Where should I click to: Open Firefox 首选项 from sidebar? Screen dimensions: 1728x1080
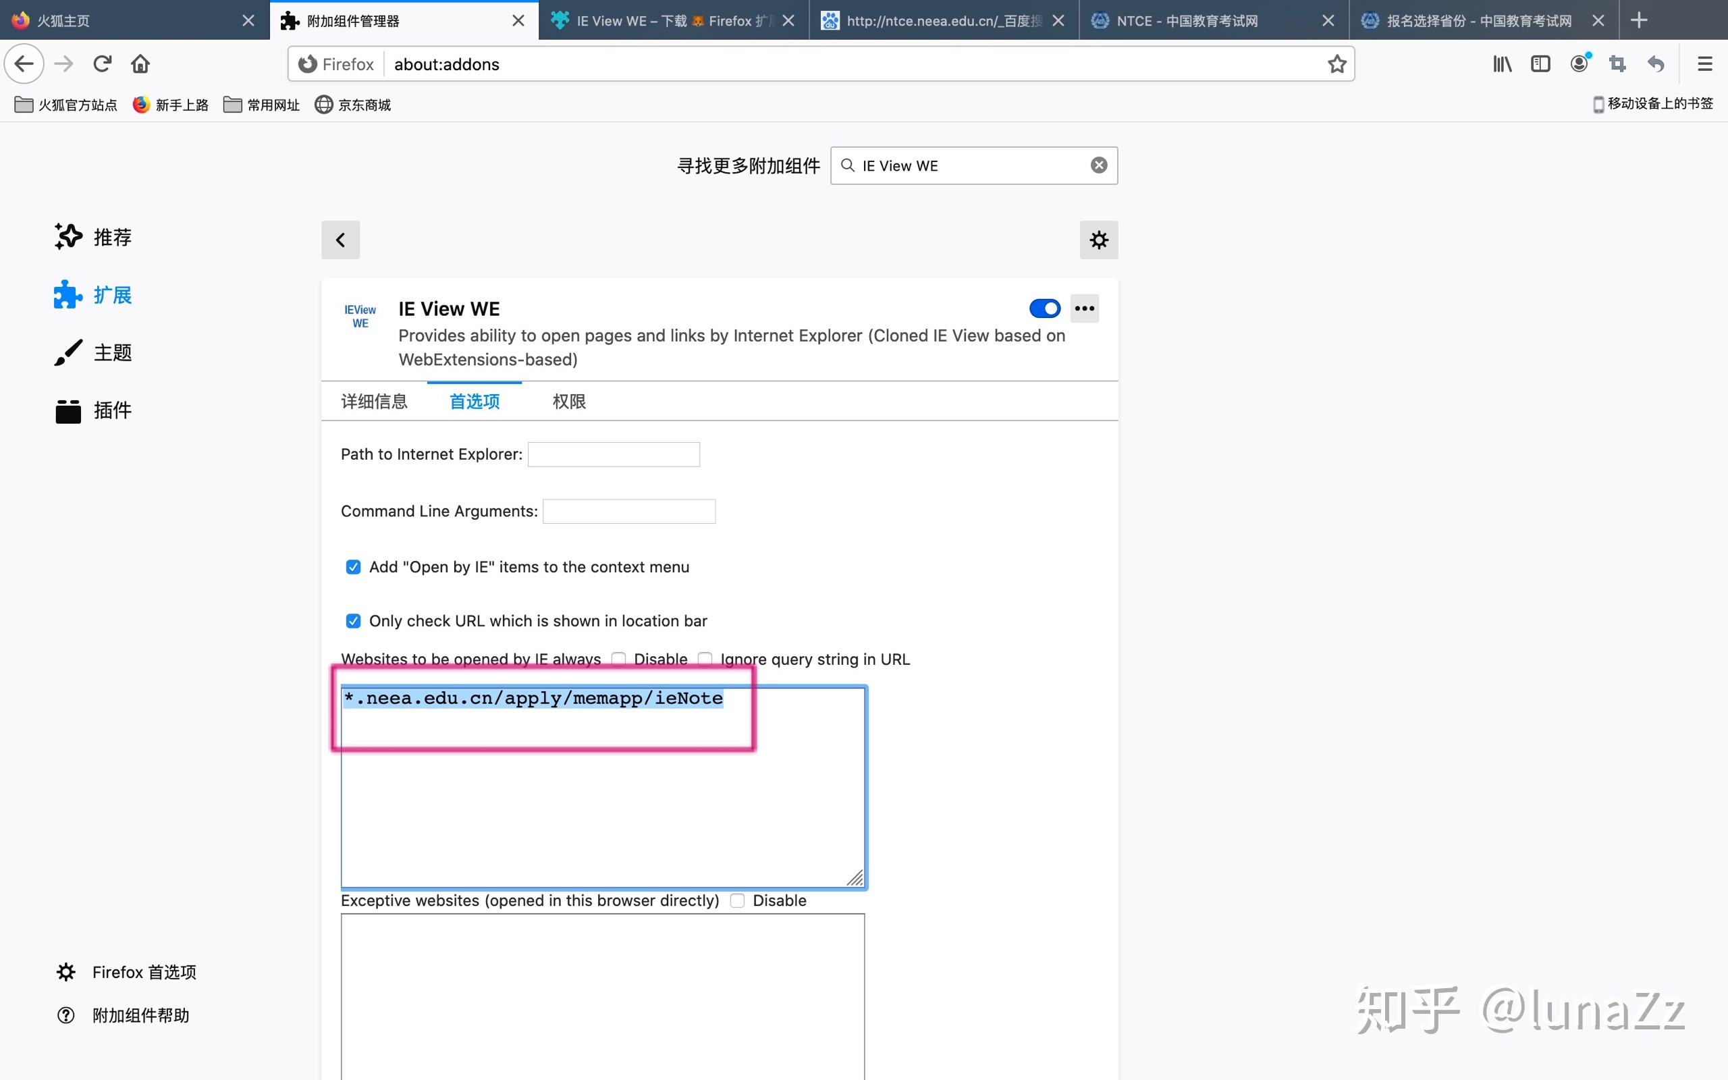click(x=126, y=972)
